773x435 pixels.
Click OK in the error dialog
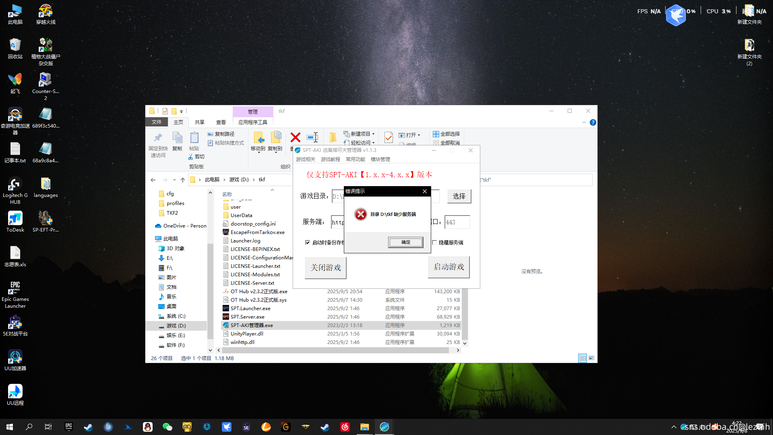coord(405,242)
